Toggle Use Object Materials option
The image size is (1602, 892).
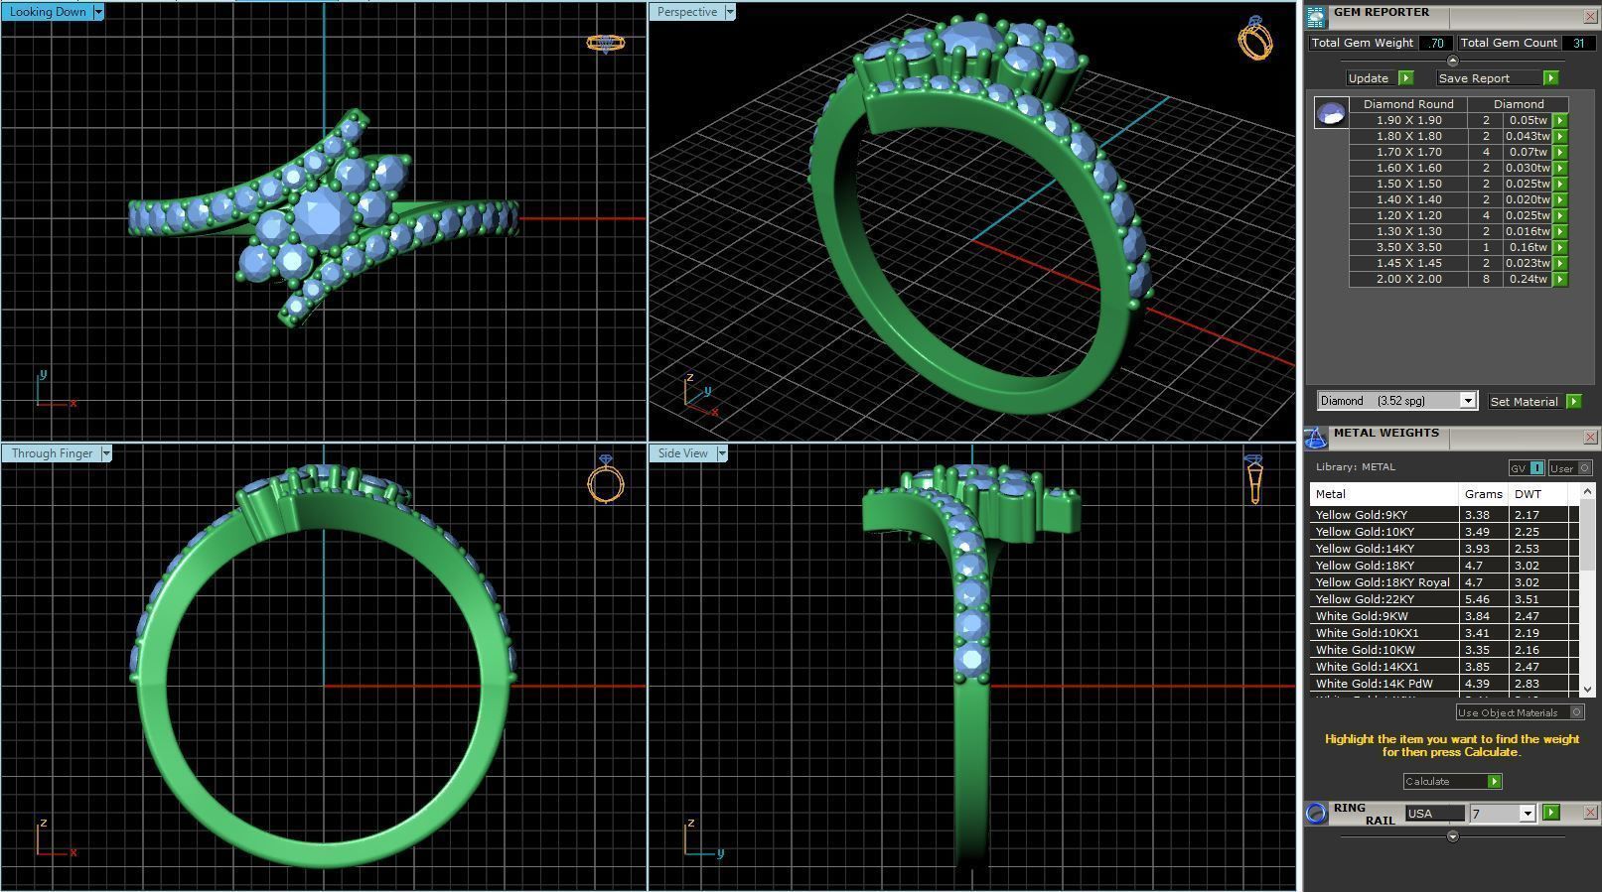tap(1520, 712)
